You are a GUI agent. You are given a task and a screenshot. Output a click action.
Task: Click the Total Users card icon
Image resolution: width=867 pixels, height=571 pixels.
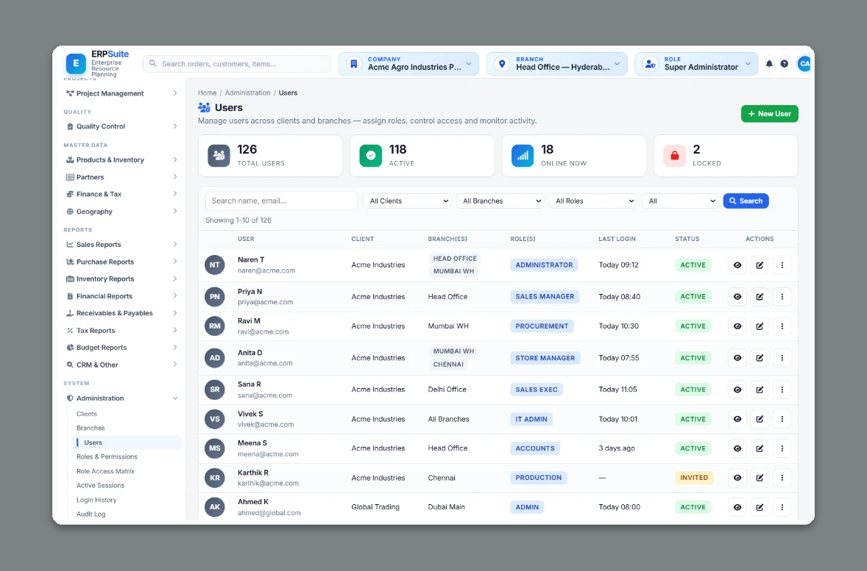point(219,156)
